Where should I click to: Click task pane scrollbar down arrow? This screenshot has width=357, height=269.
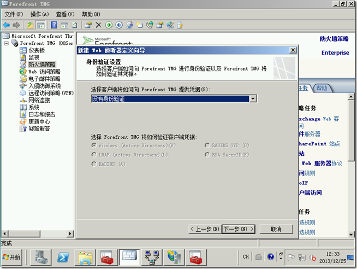(x=351, y=234)
